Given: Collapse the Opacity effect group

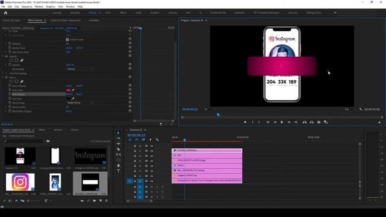Looking at the screenshot, I should [3, 56].
